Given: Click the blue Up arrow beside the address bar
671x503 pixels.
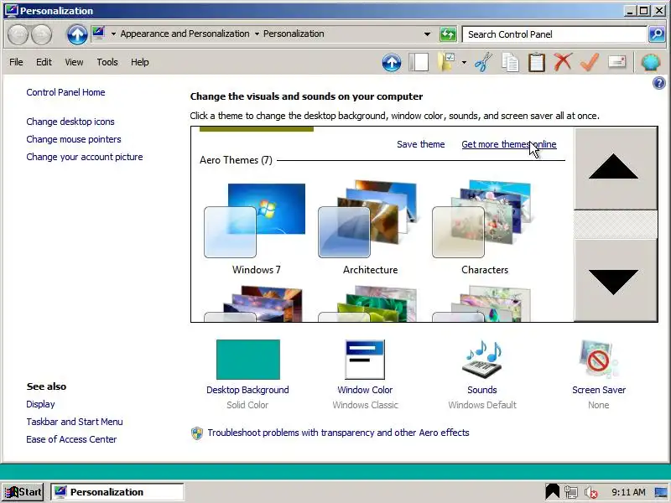Looking at the screenshot, I should tap(77, 34).
